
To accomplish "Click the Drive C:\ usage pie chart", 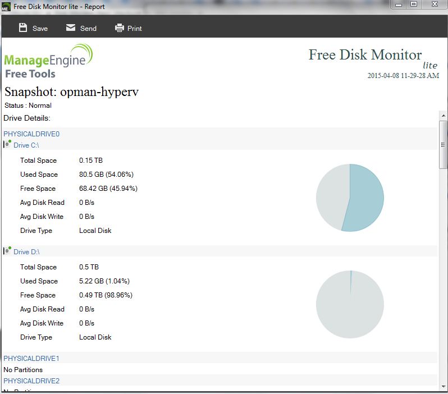I will (350, 198).
